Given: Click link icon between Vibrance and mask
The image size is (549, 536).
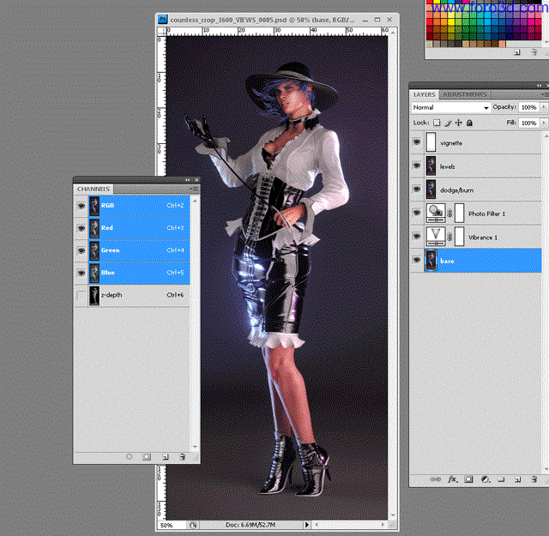Looking at the screenshot, I should [x=449, y=237].
